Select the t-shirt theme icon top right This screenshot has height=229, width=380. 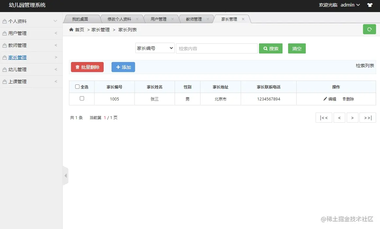[x=370, y=5]
